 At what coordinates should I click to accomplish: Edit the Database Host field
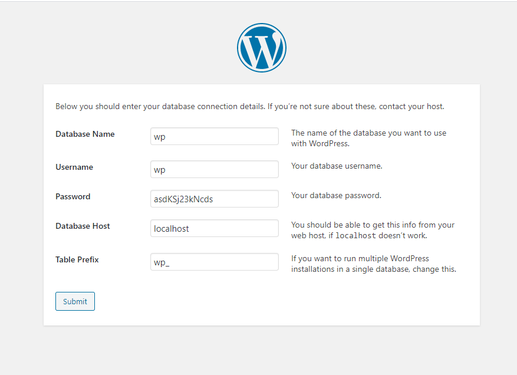215,228
